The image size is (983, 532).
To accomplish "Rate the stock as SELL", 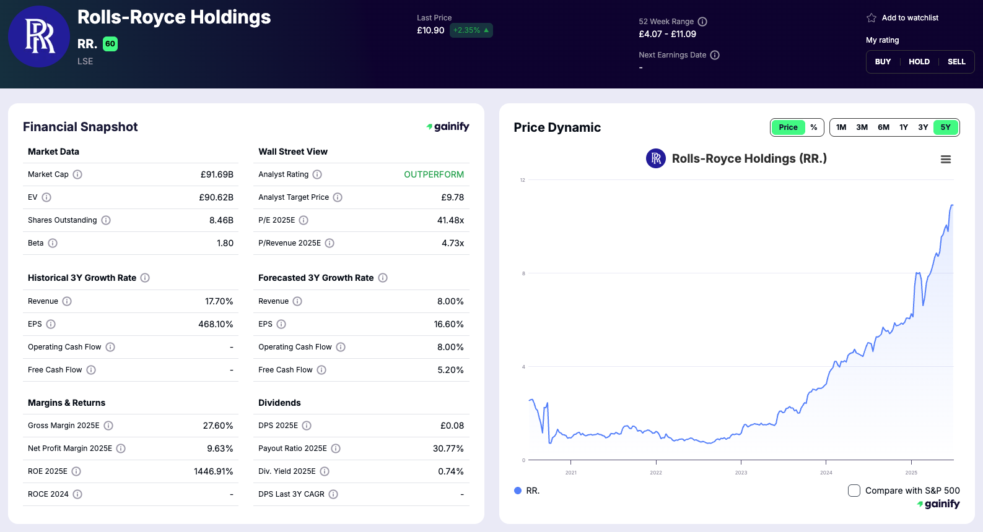I will 956,62.
